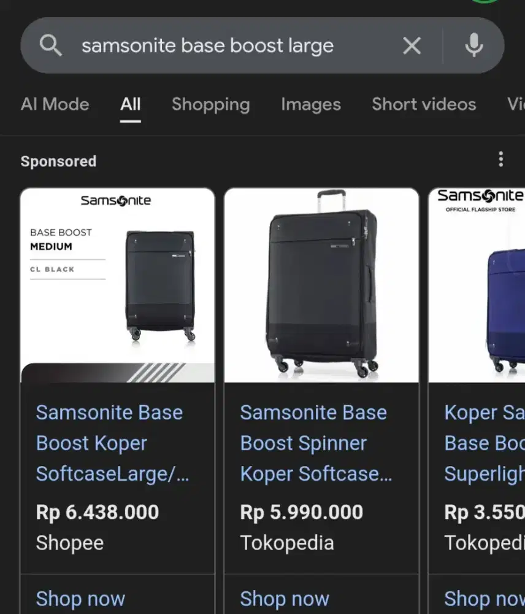Click the Rp 6.438.000 price
525x614 pixels.
(98, 512)
